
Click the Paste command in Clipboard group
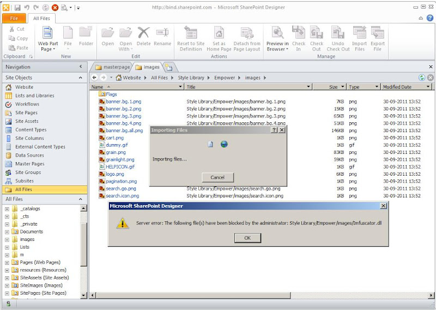tap(19, 48)
